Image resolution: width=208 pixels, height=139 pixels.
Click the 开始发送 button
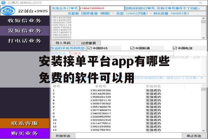[x=63, y=136]
